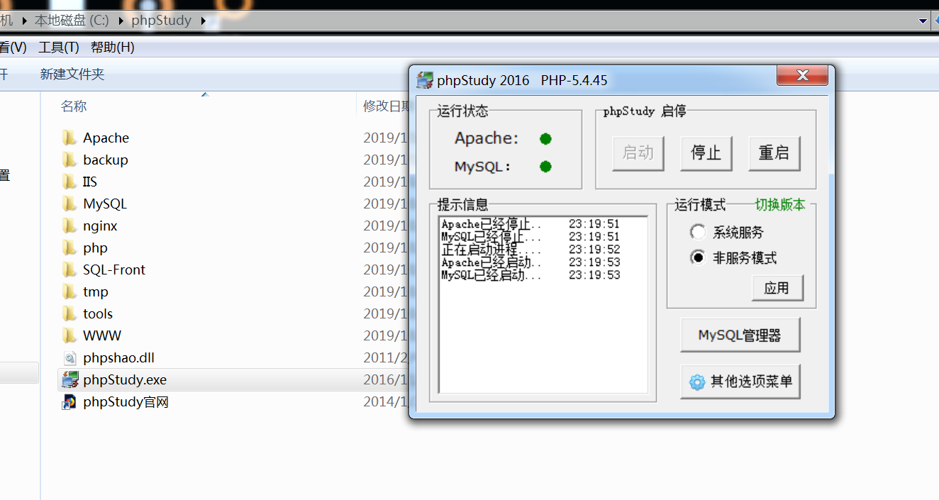The height and width of the screenshot is (500, 939).
Task: Click the 启动 button
Action: click(x=638, y=153)
